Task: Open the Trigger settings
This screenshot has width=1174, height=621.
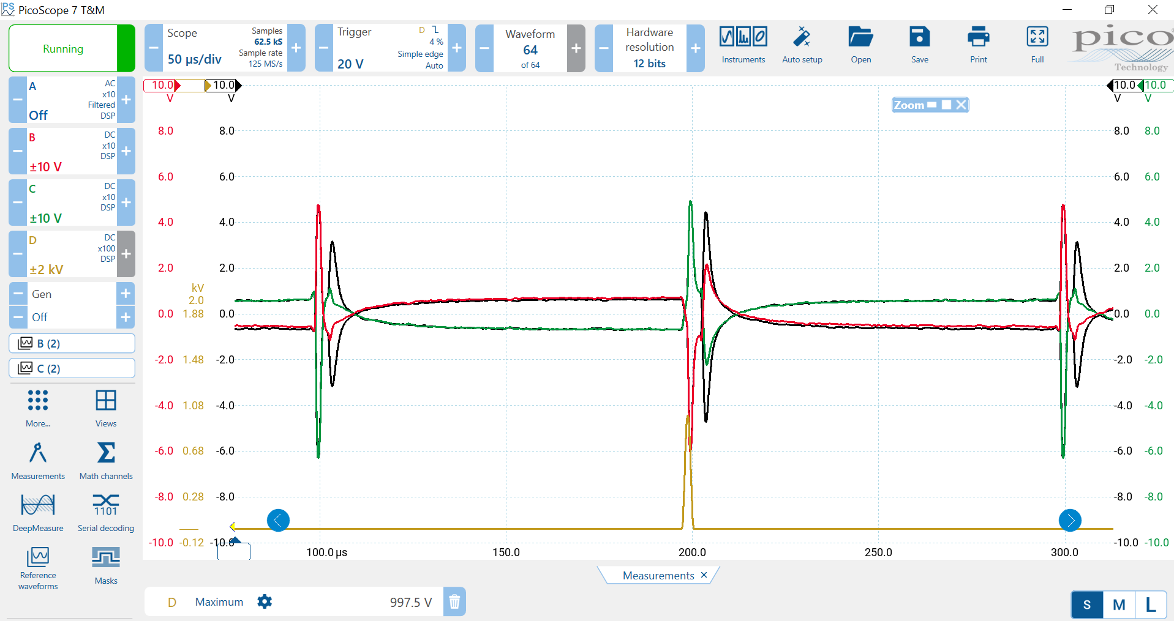Action: [390, 48]
